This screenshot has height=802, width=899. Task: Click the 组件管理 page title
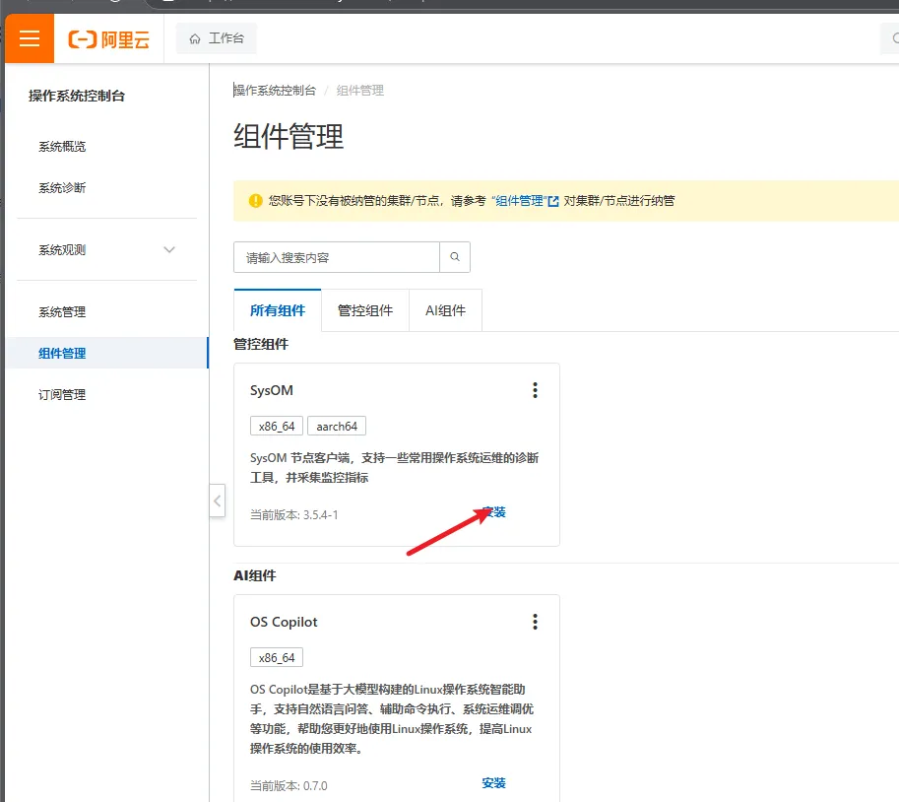pyautogui.click(x=289, y=137)
